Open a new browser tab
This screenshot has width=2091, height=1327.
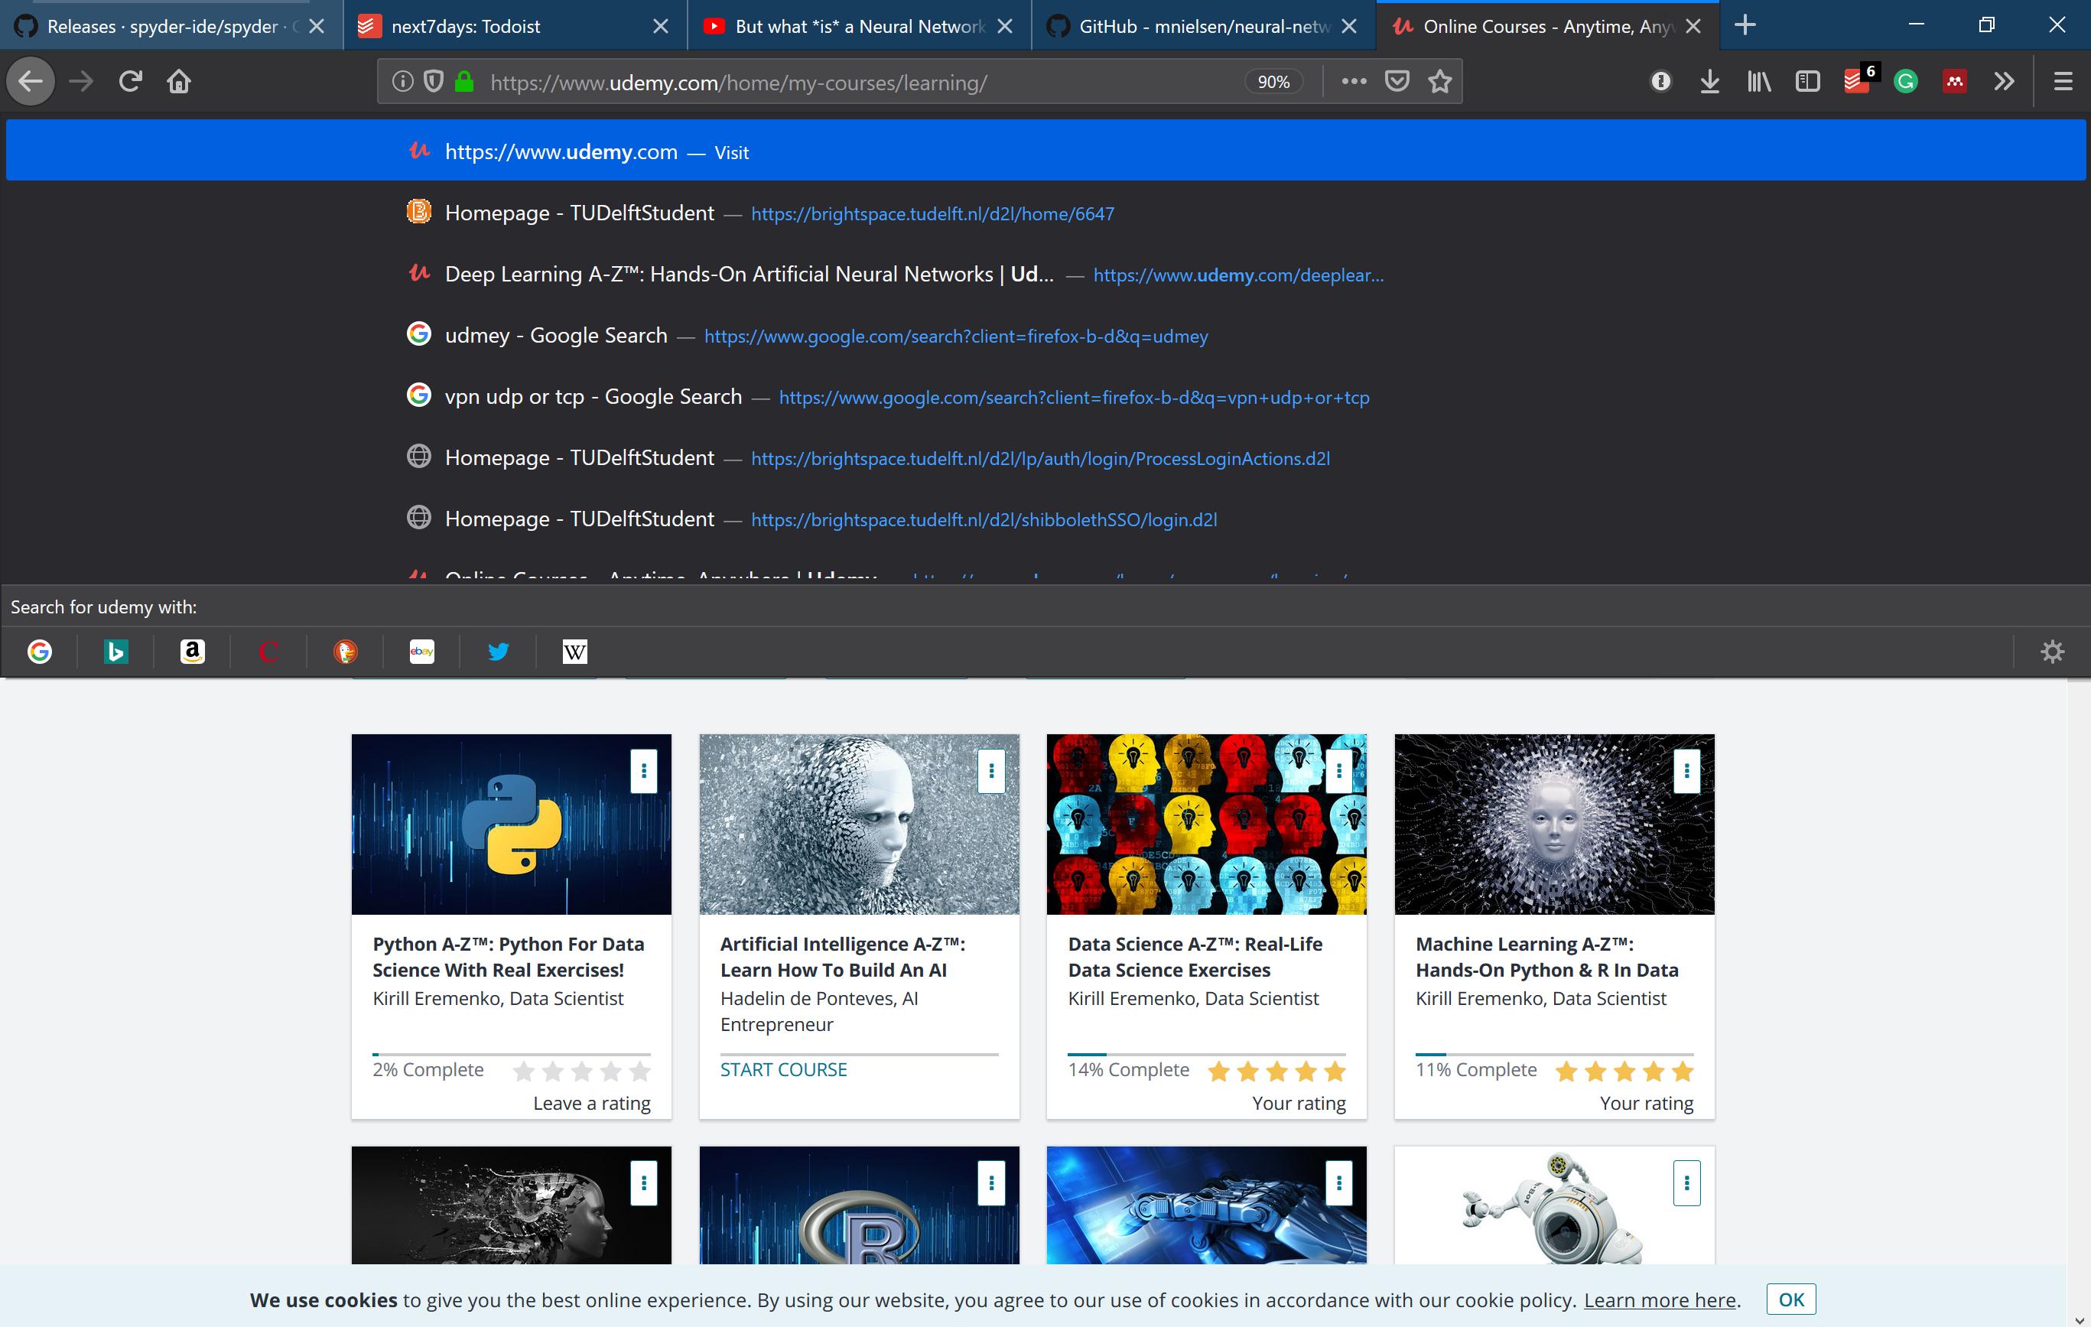pyautogui.click(x=1745, y=26)
